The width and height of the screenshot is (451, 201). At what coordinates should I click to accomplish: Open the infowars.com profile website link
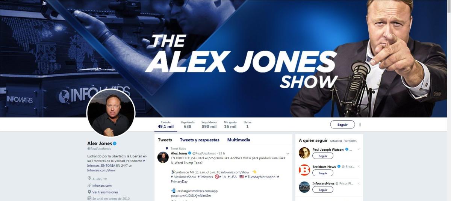click(102, 186)
